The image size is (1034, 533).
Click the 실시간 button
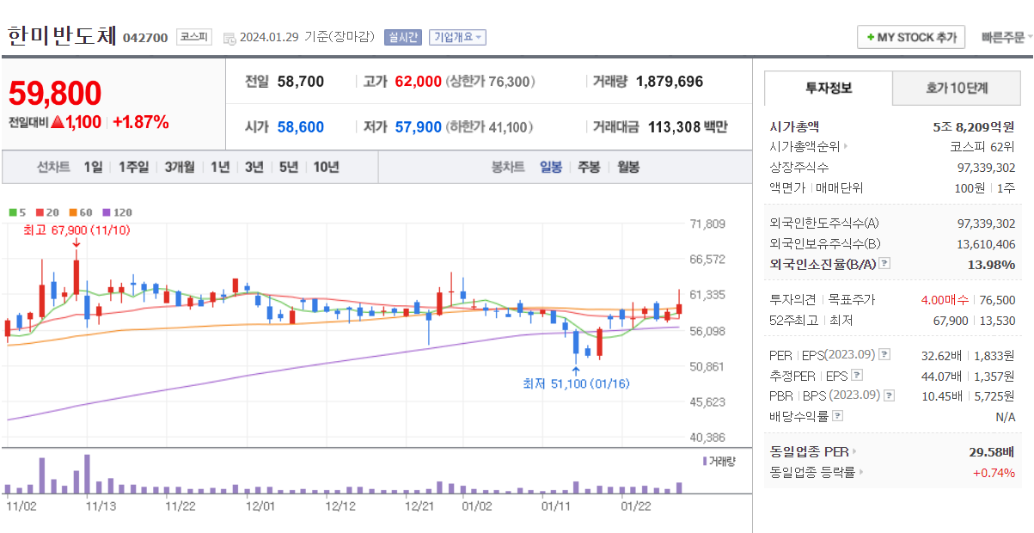pyautogui.click(x=402, y=37)
